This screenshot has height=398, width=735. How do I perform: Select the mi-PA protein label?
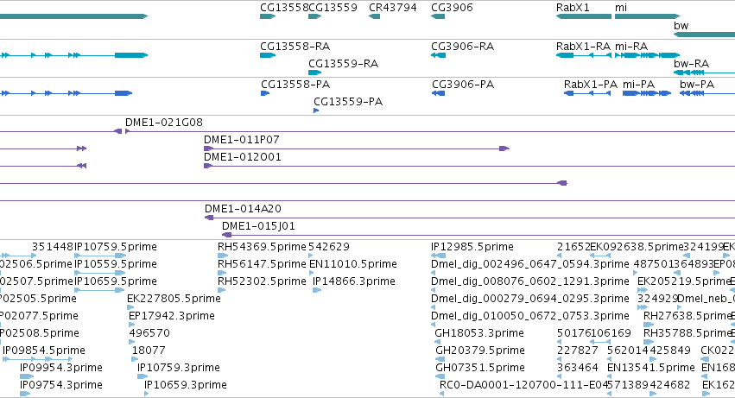click(x=638, y=85)
